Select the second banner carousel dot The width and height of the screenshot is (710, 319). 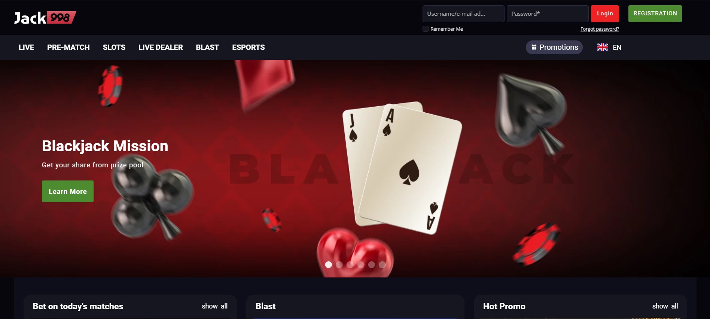[x=339, y=265]
